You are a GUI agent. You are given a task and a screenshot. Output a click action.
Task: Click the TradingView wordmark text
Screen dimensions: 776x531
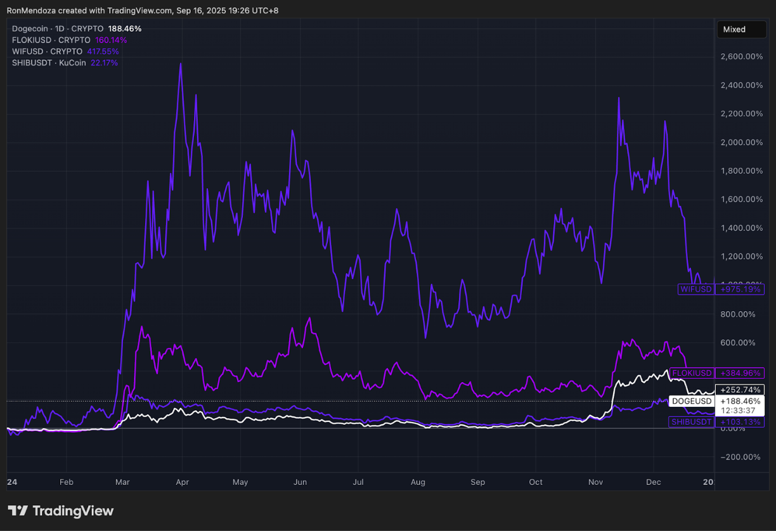(73, 511)
